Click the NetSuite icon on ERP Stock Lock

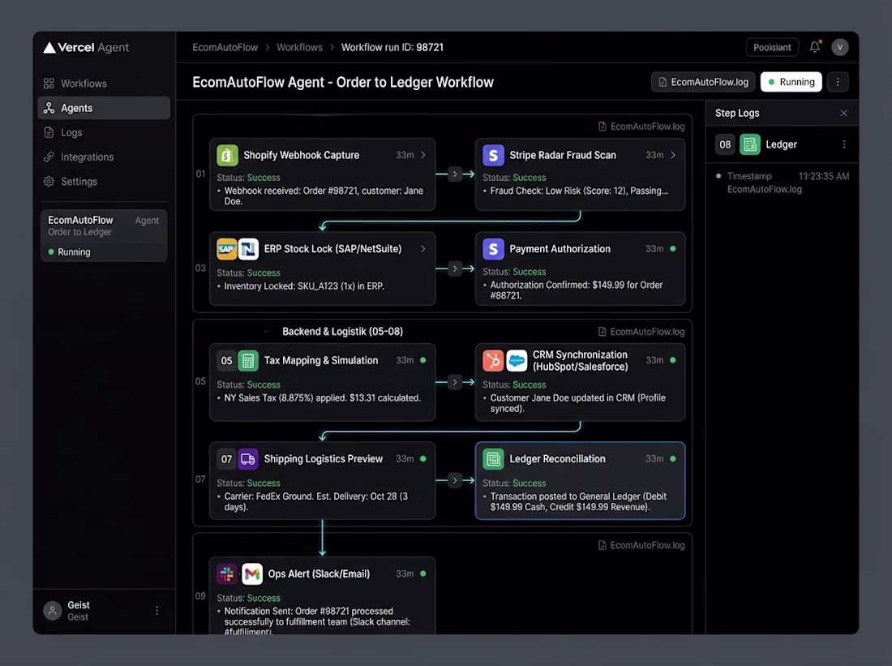click(248, 249)
